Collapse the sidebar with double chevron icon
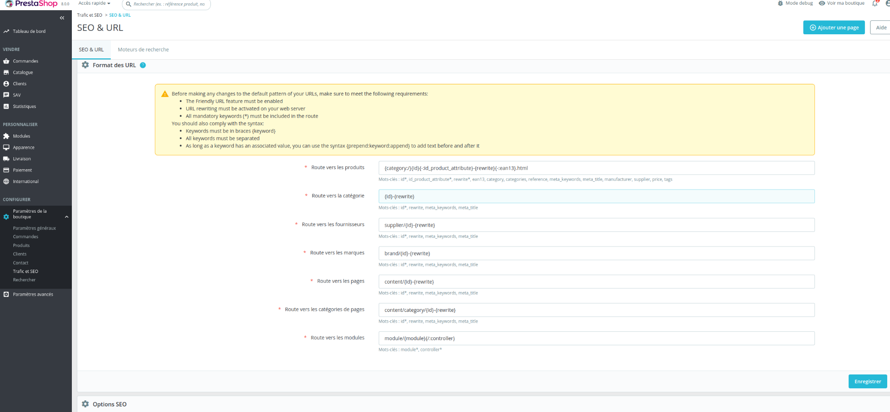890x412 pixels. point(62,18)
